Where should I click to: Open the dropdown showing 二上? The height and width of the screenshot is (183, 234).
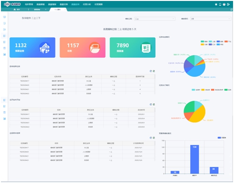pyautogui.click(x=155, y=19)
